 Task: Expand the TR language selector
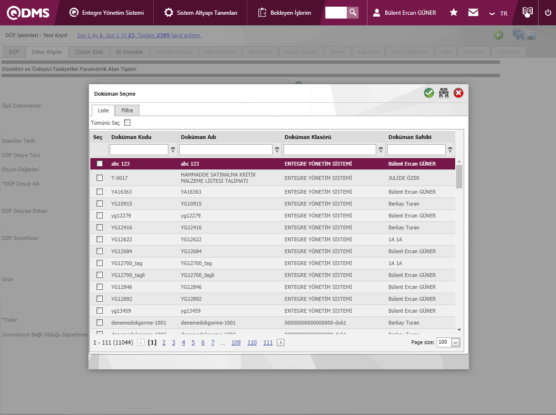tap(498, 13)
